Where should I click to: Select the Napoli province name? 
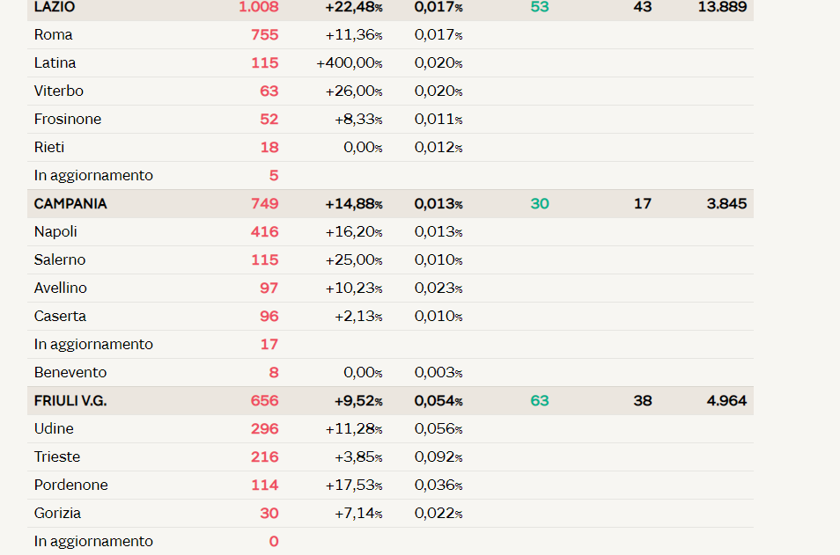[x=55, y=231]
